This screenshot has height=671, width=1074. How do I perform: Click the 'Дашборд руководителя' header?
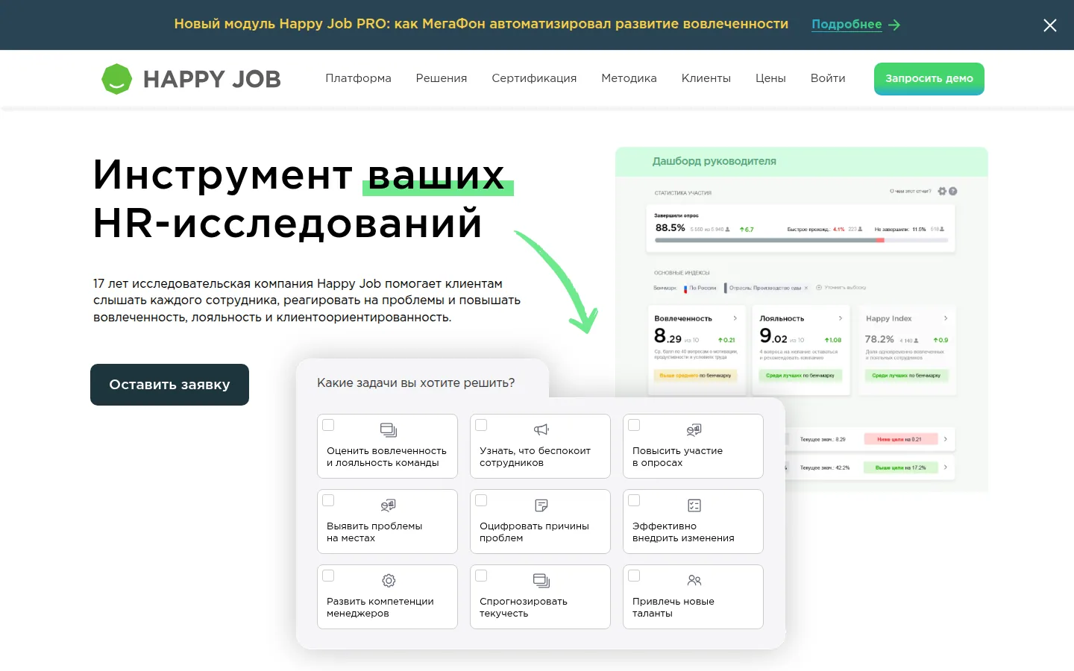(x=715, y=161)
